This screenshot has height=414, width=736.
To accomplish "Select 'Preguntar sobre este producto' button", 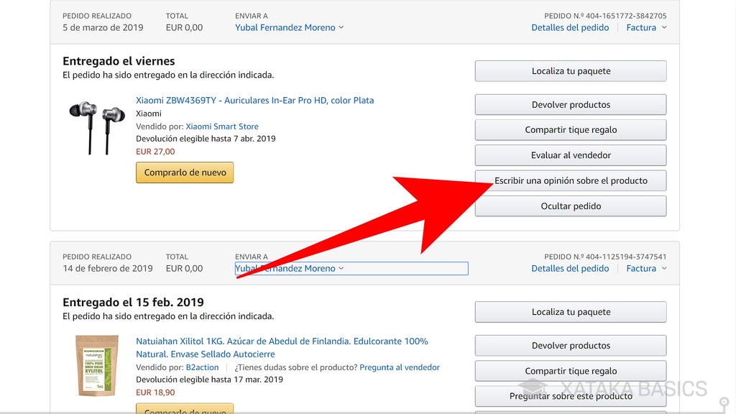I will pyautogui.click(x=570, y=396).
